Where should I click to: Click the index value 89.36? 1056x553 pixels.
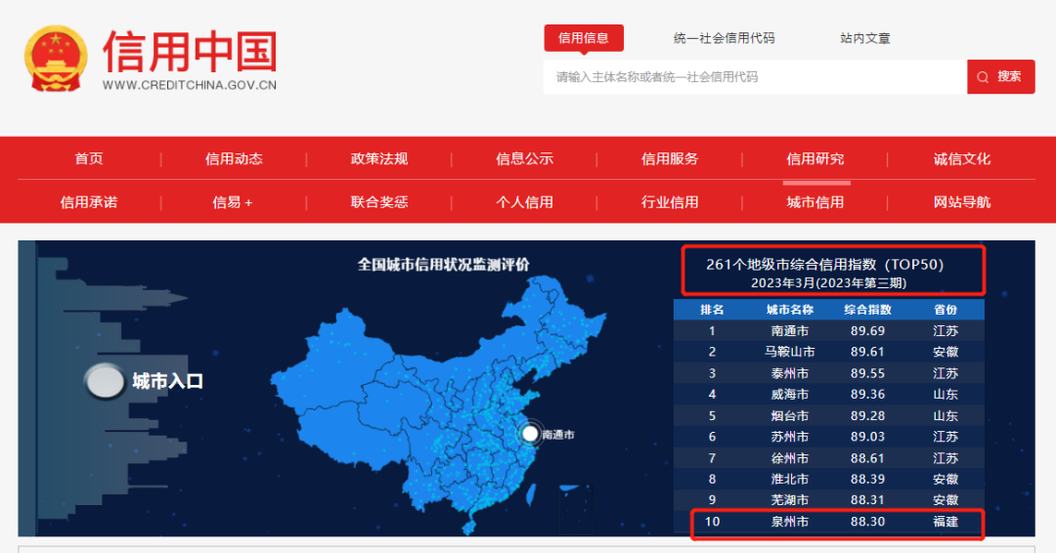[867, 394]
